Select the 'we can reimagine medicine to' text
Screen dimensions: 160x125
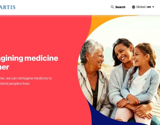[x=29, y=78]
